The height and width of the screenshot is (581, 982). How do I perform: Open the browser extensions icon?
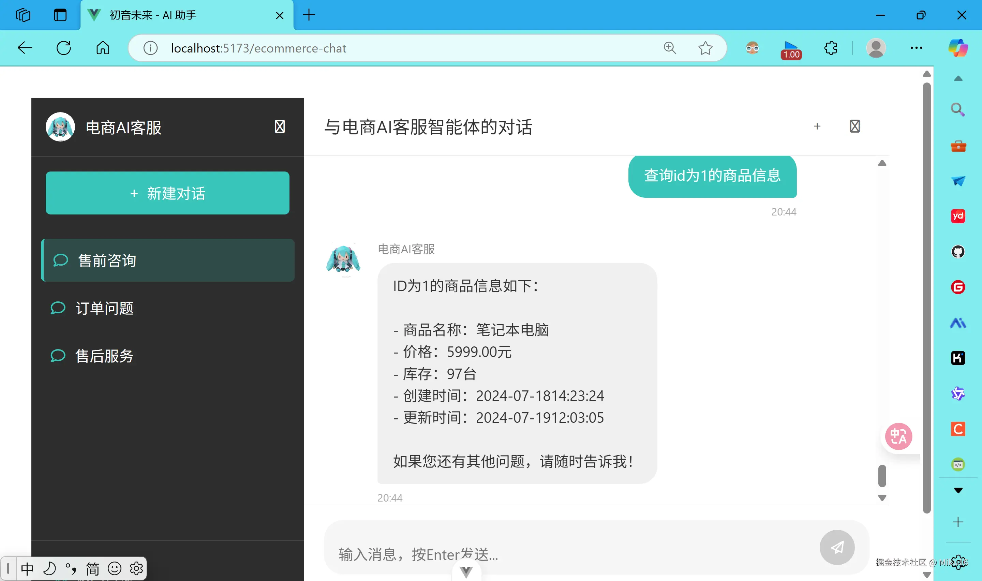(830, 48)
